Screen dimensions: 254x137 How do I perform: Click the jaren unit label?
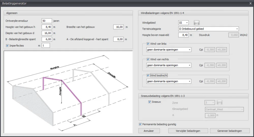click(56, 21)
